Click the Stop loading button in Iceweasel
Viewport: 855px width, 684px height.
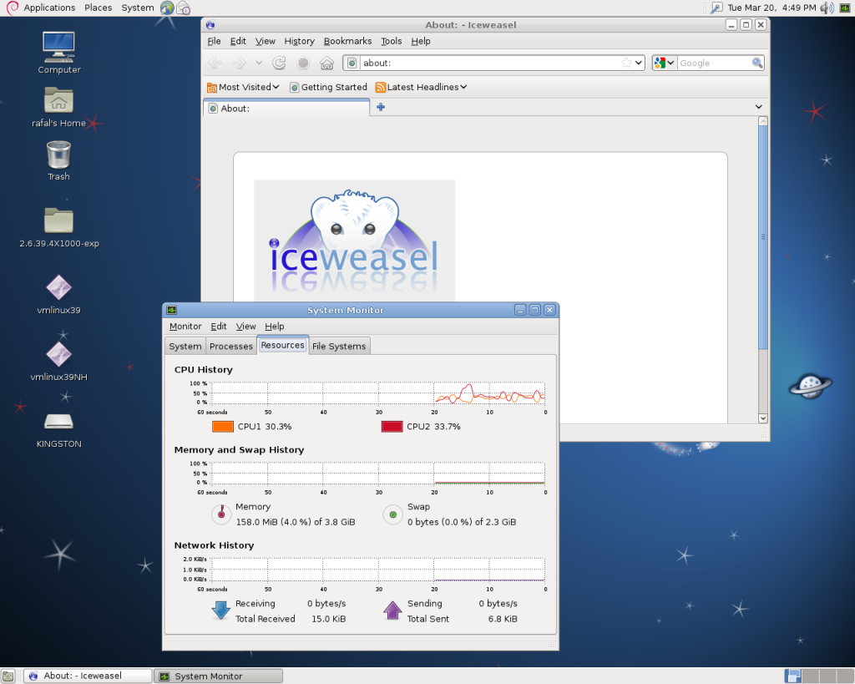pos(303,63)
